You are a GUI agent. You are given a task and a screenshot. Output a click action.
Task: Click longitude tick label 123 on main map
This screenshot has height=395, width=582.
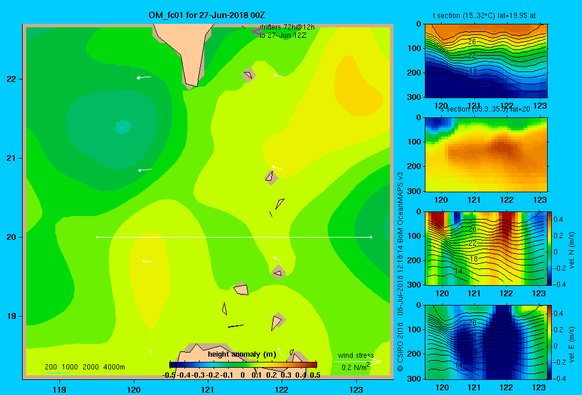pos(356,390)
